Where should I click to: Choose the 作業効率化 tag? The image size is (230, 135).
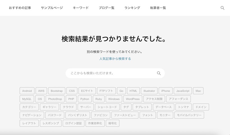(95, 123)
